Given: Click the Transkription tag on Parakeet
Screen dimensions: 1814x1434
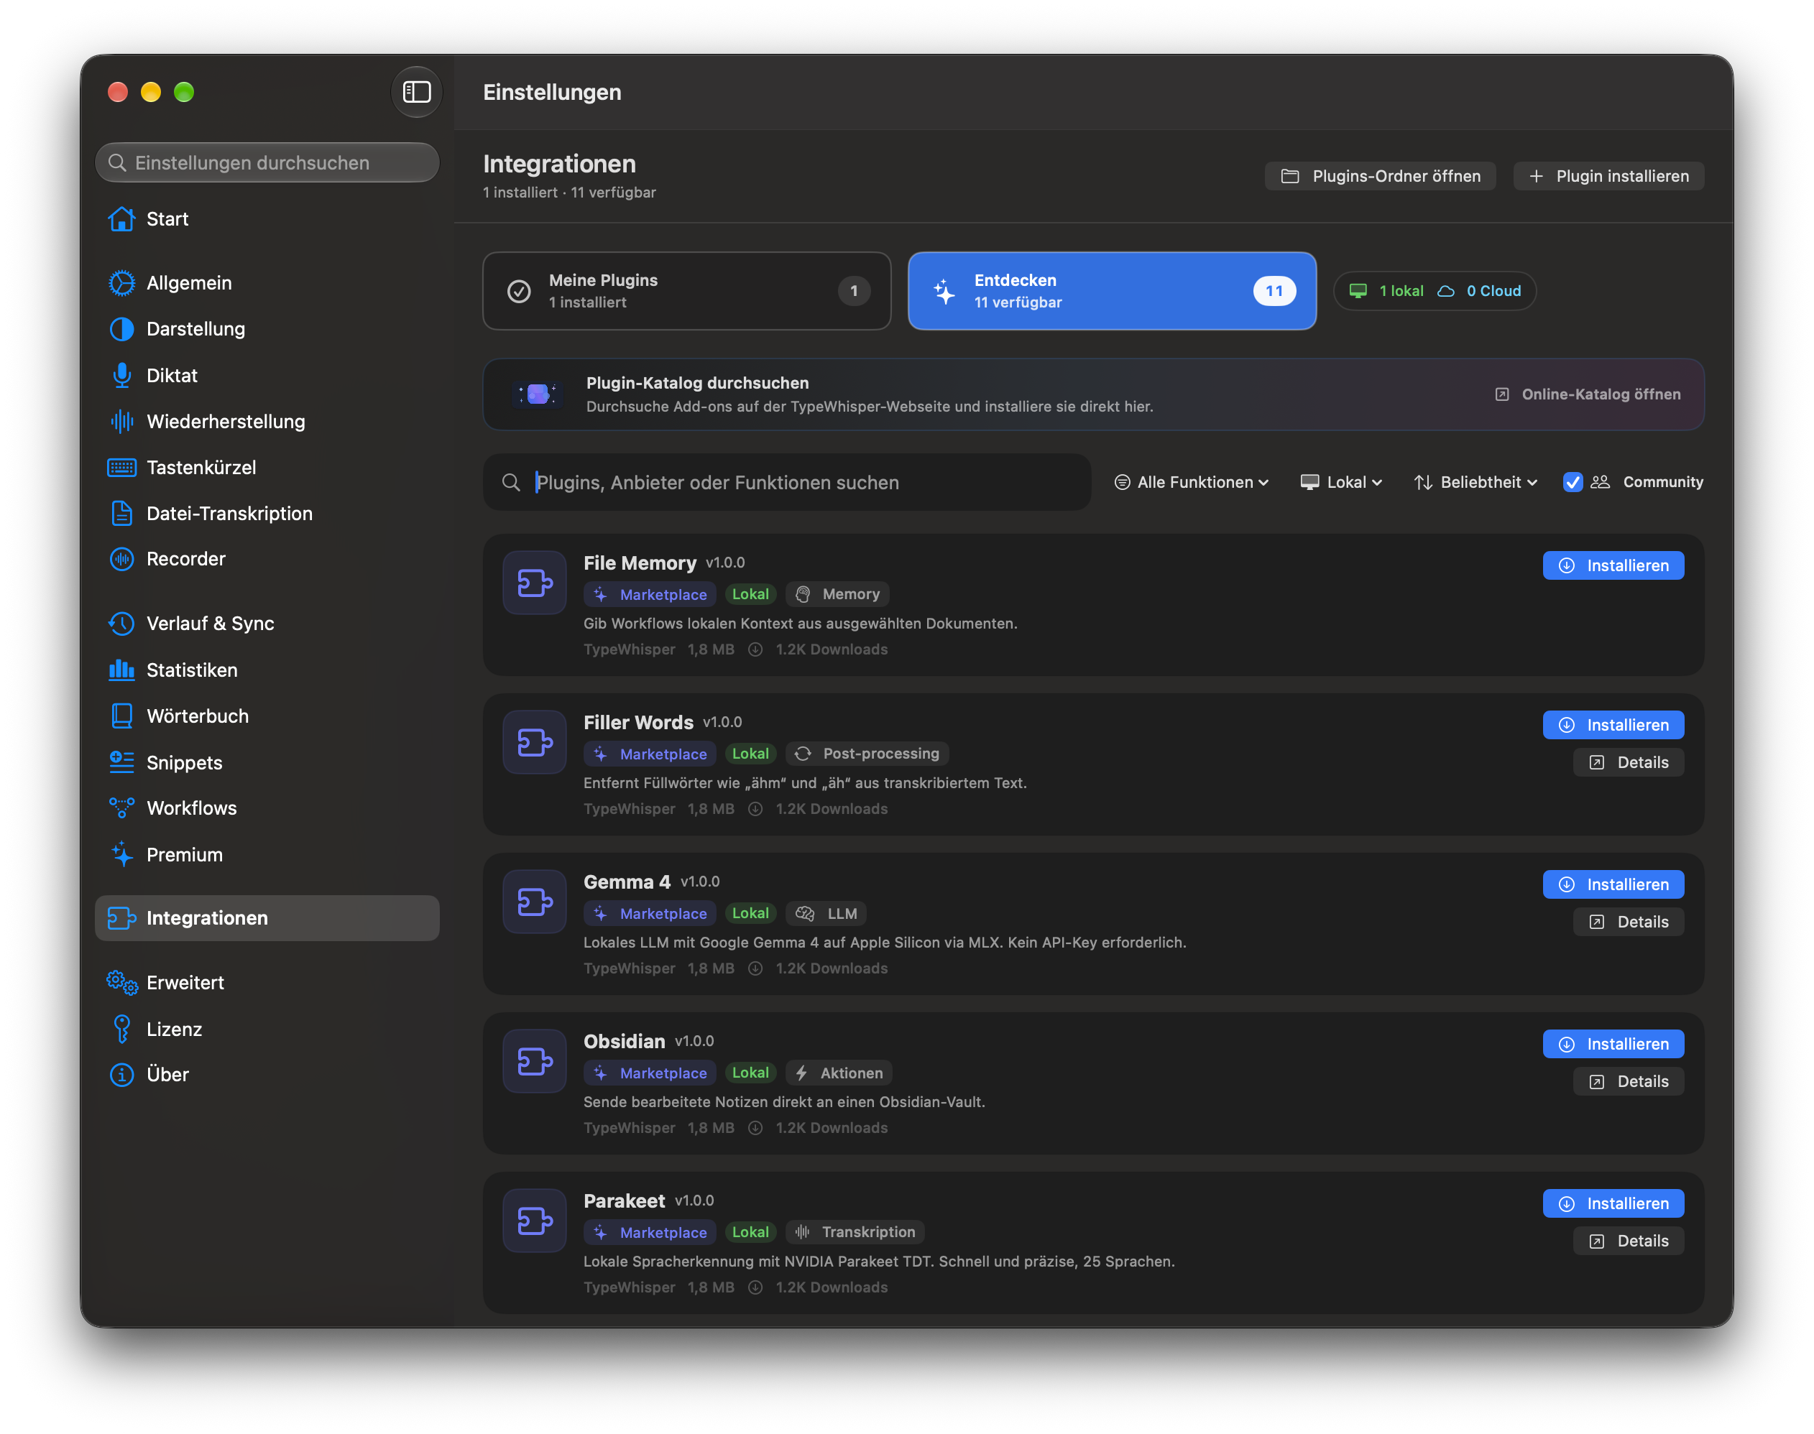Looking at the screenshot, I should tap(855, 1233).
